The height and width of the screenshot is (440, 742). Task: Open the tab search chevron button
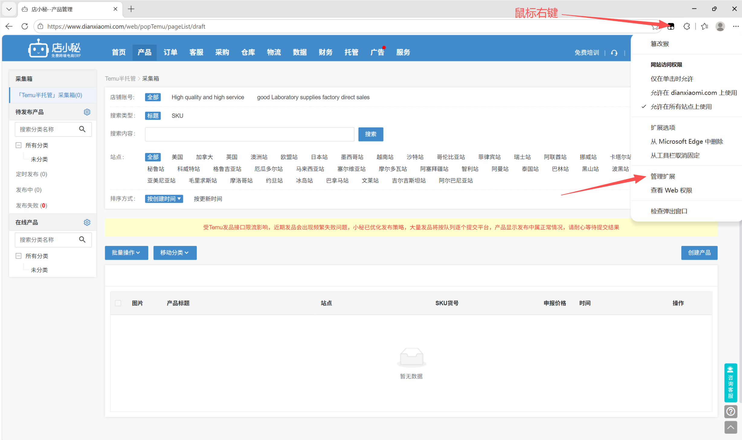pos(9,9)
